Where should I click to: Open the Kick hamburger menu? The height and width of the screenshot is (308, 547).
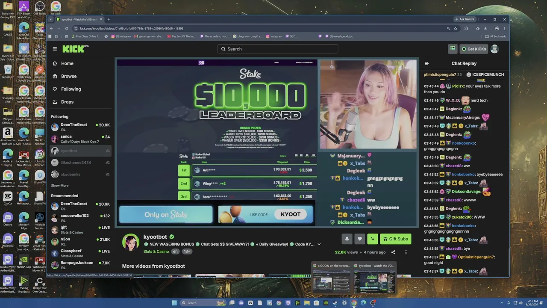[55, 49]
